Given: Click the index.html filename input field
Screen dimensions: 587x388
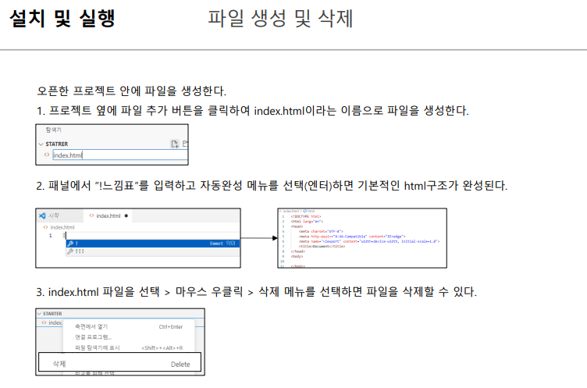Looking at the screenshot, I should pos(119,155).
